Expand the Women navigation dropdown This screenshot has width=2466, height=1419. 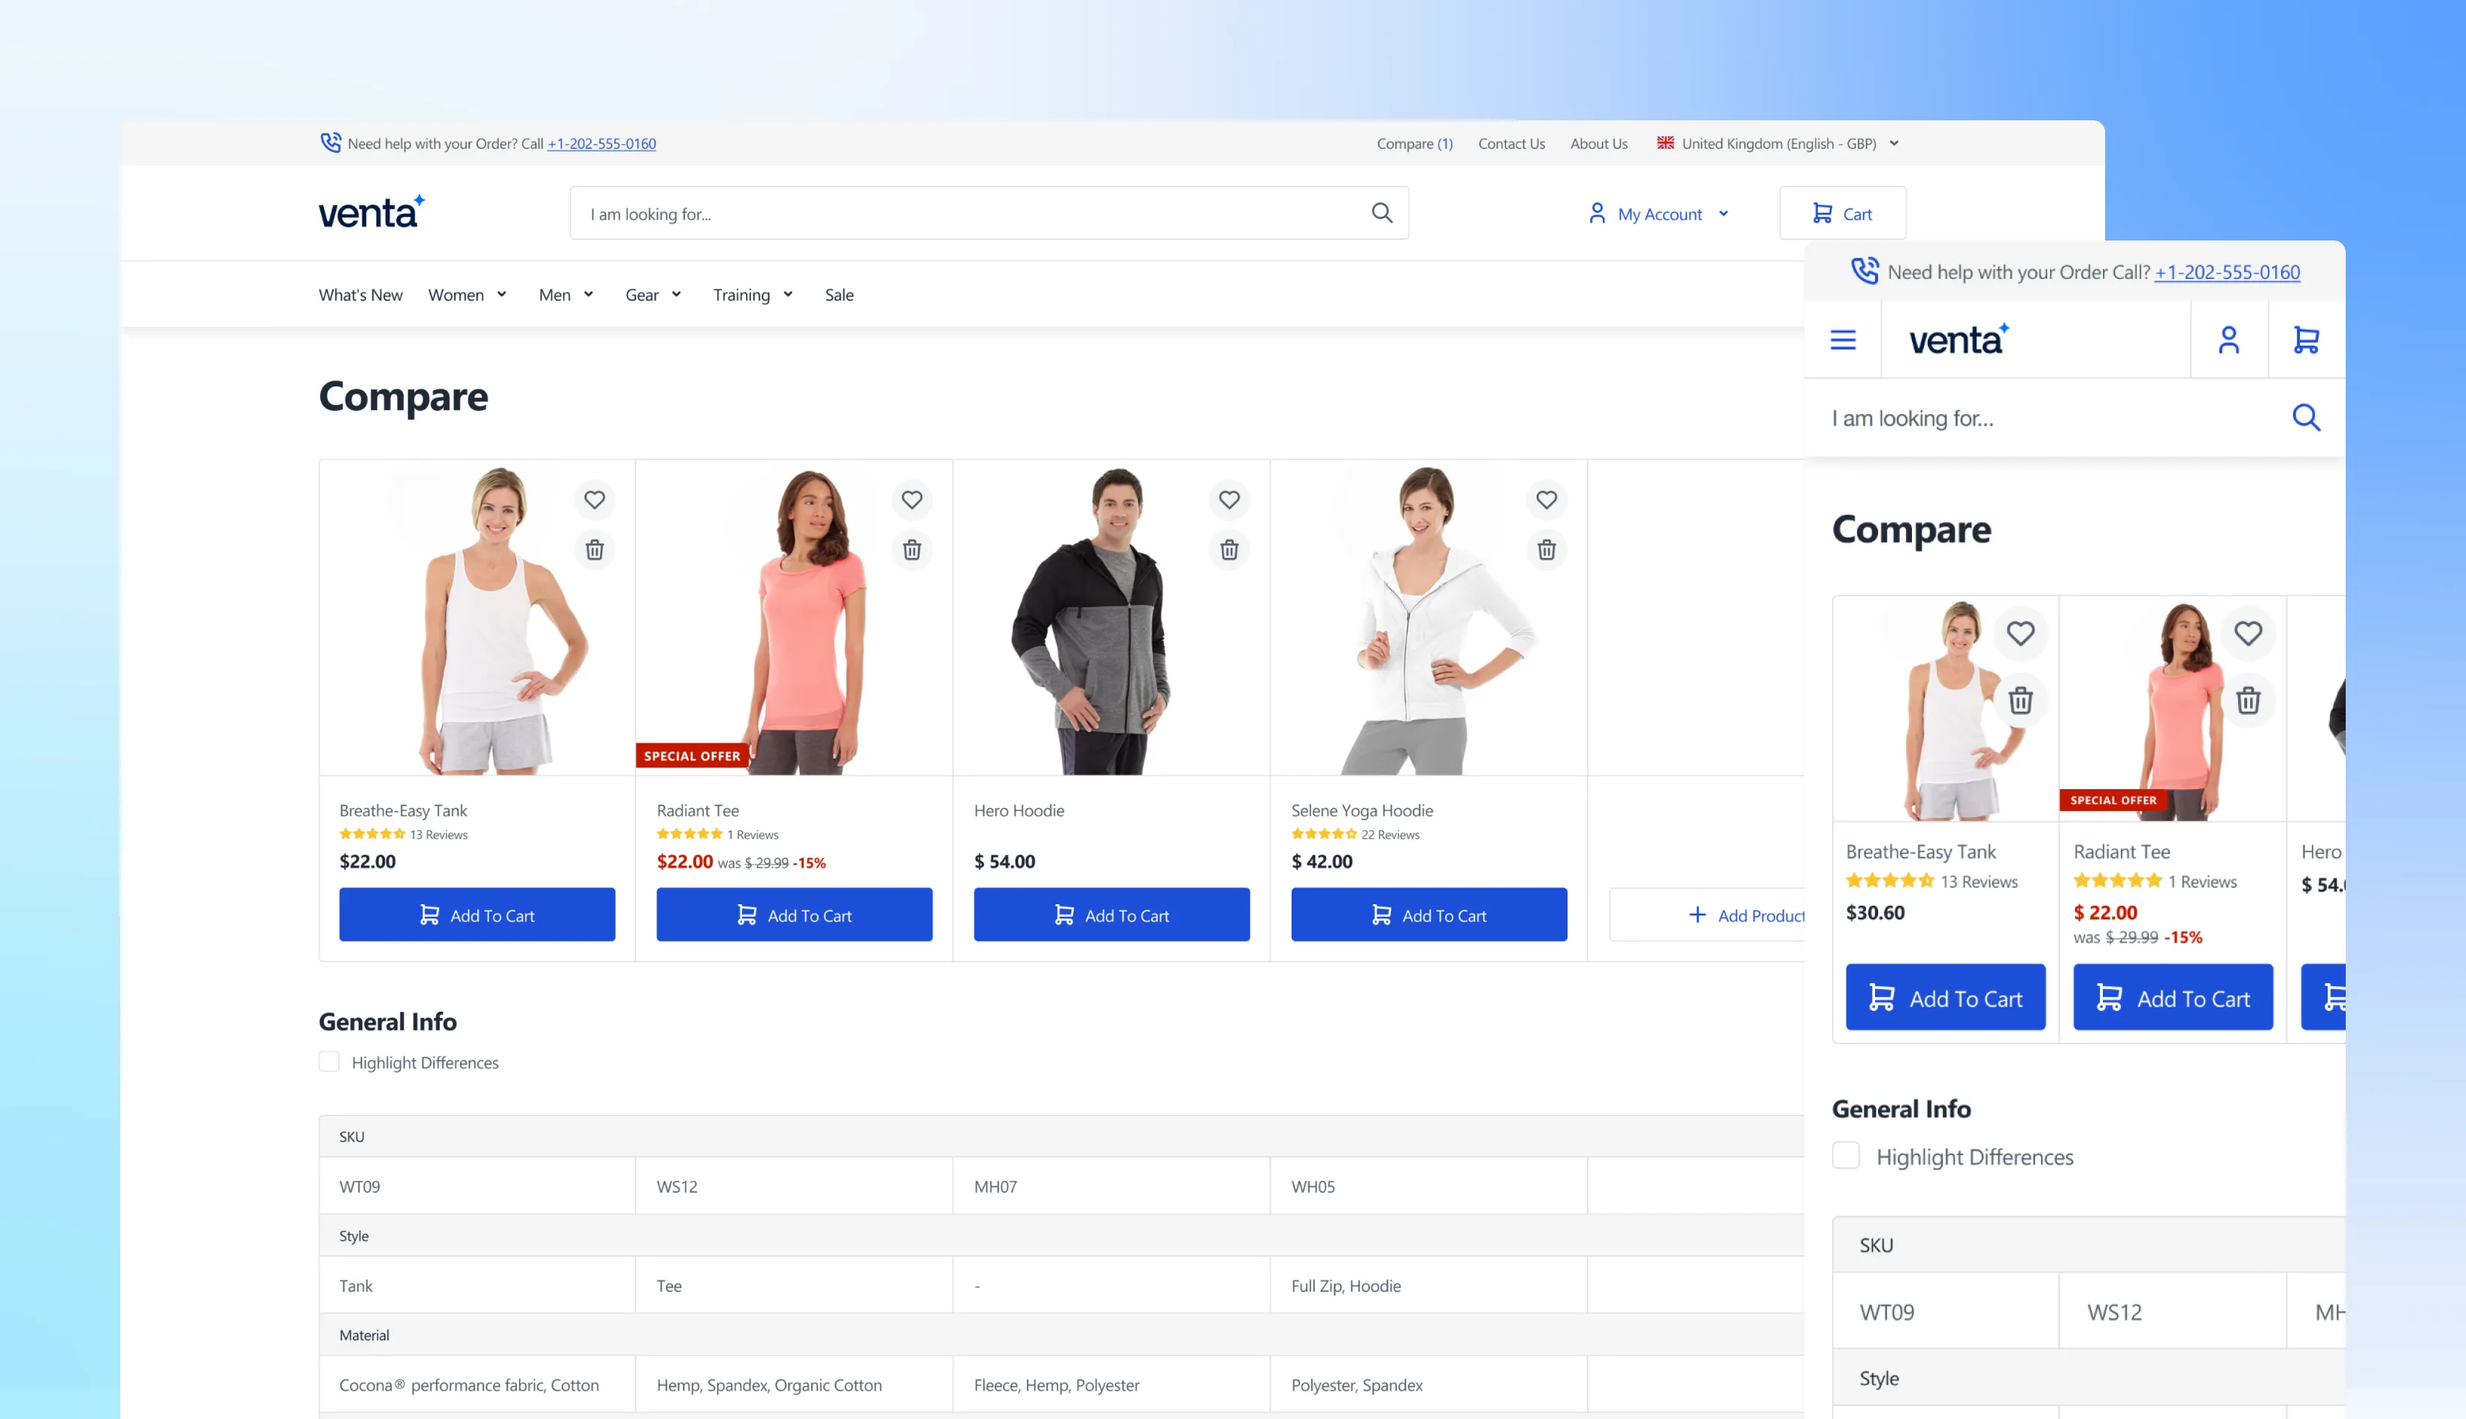tap(467, 295)
